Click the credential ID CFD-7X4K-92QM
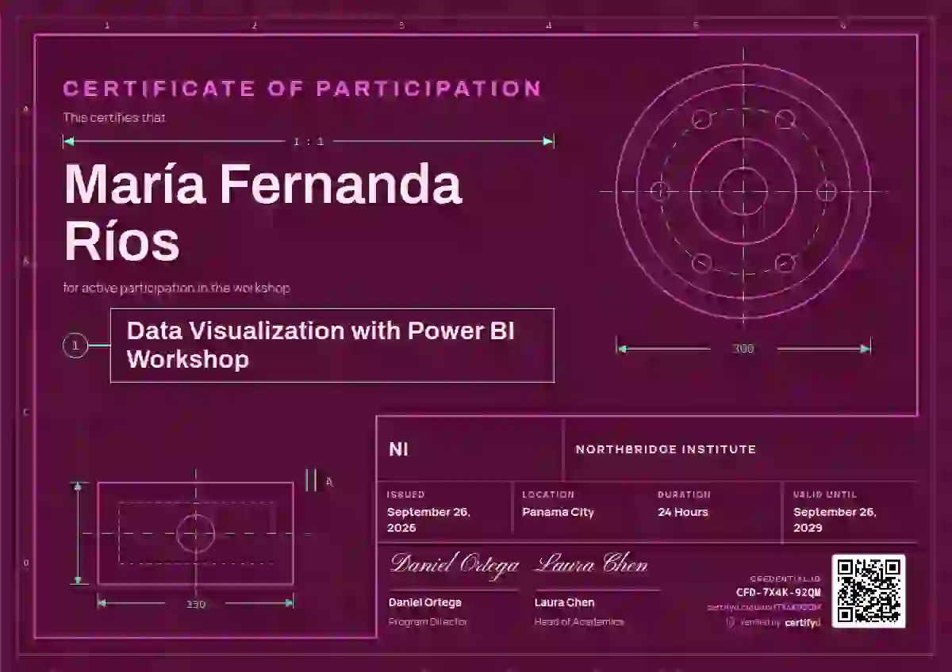The height and width of the screenshot is (672, 952). [778, 593]
